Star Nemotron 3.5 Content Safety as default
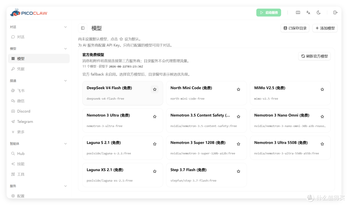This screenshot has height=205, width=348. [238, 117]
